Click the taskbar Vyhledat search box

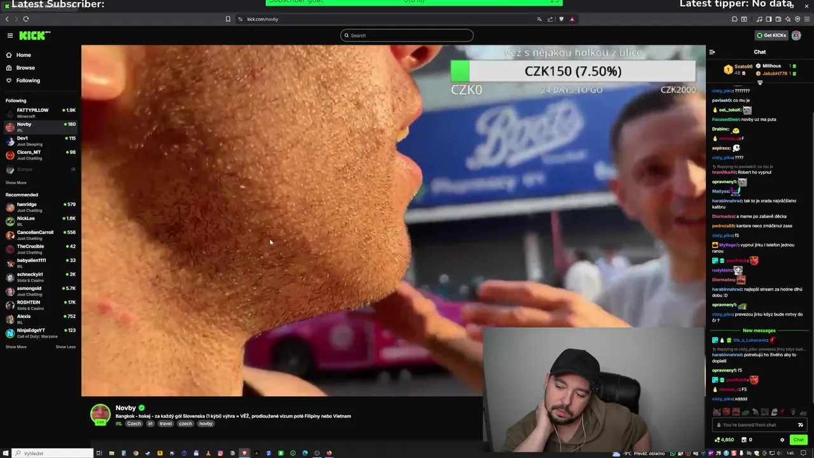[x=53, y=454]
